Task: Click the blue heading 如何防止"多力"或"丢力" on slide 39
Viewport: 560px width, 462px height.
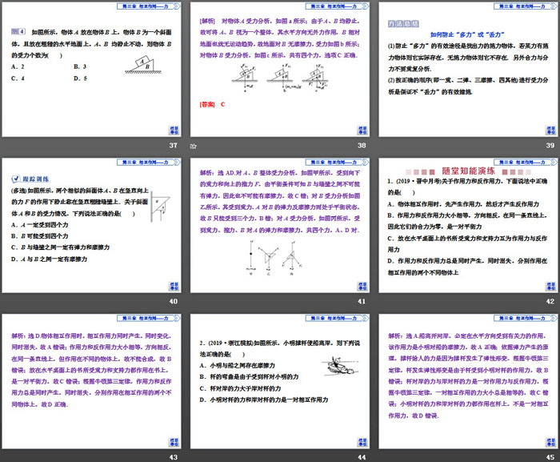Action: pyautogui.click(x=467, y=34)
